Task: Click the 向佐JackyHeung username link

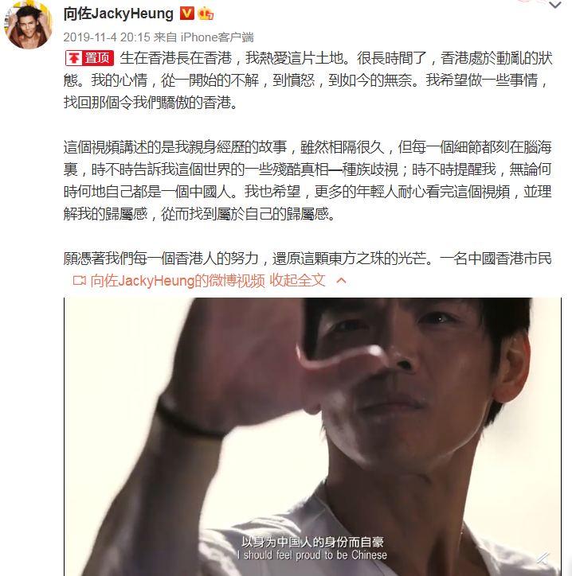Action: point(119,14)
